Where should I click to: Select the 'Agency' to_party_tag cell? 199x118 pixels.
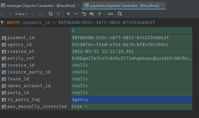pos(132,100)
